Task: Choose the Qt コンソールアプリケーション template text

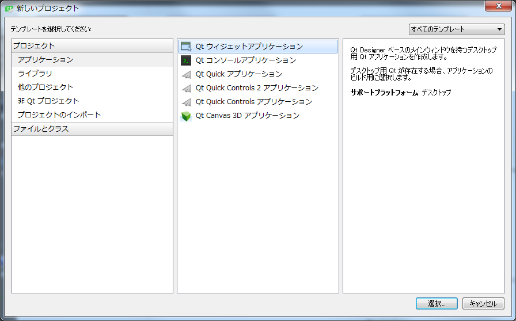Action: pyautogui.click(x=246, y=60)
